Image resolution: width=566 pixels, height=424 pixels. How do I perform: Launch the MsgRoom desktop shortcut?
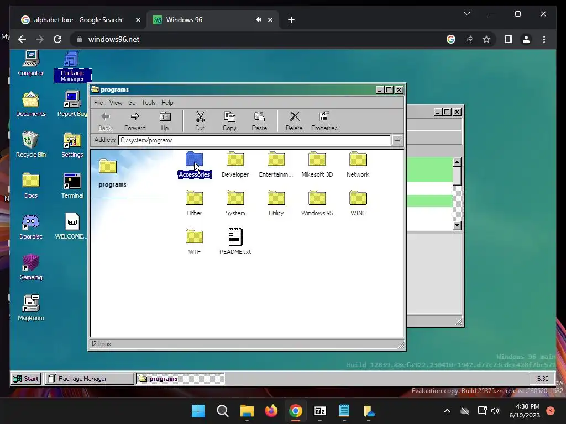31,308
